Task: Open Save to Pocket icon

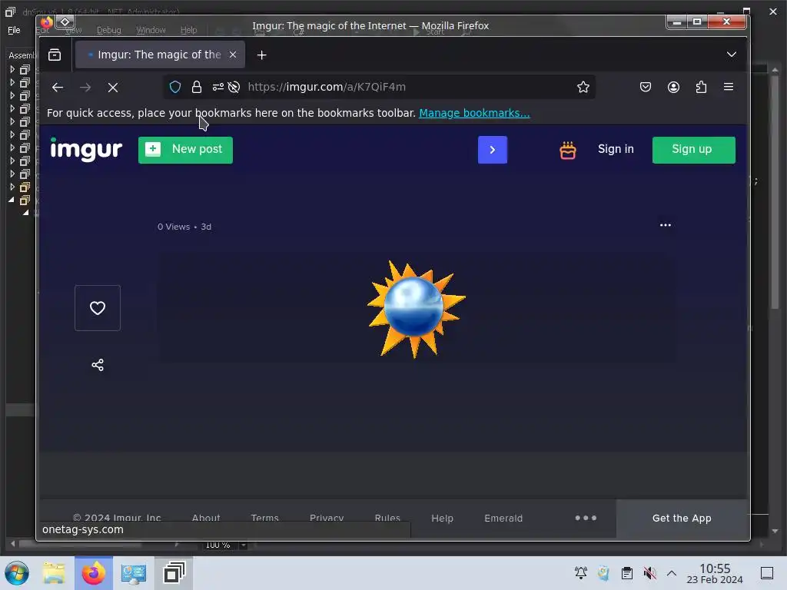Action: (646, 88)
